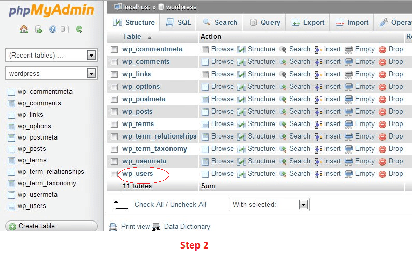Viewport: 412px width, 262px height.
Task: Click the Empty link in the wp_users row
Action: click(364, 174)
